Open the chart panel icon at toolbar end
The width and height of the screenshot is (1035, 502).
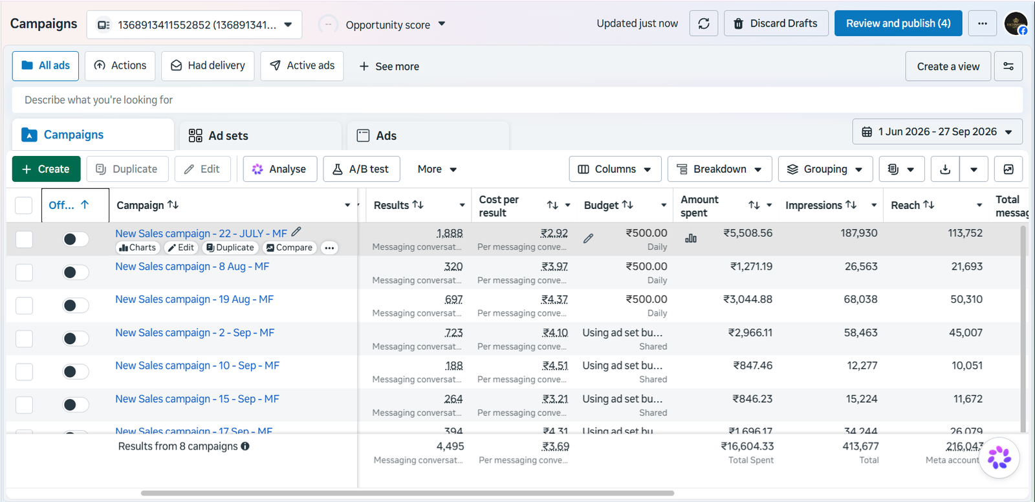coord(1008,169)
